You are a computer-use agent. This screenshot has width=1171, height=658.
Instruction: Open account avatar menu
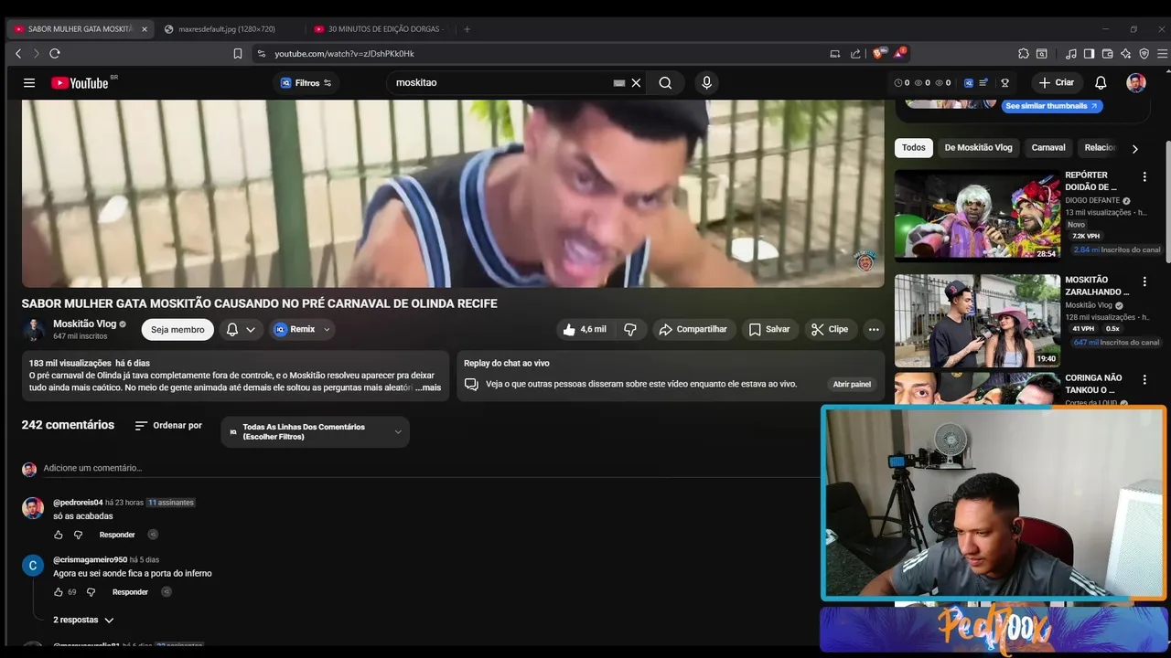[x=1136, y=83]
